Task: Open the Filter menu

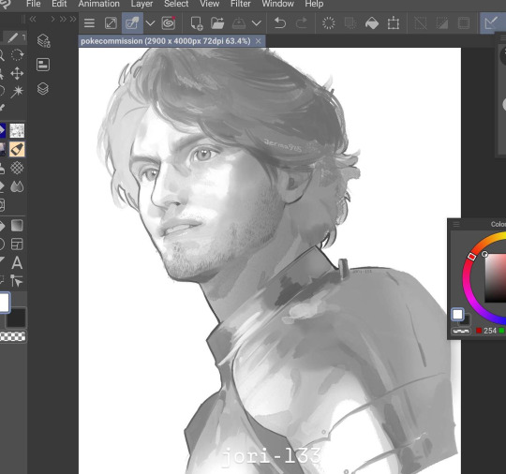Action: click(241, 4)
